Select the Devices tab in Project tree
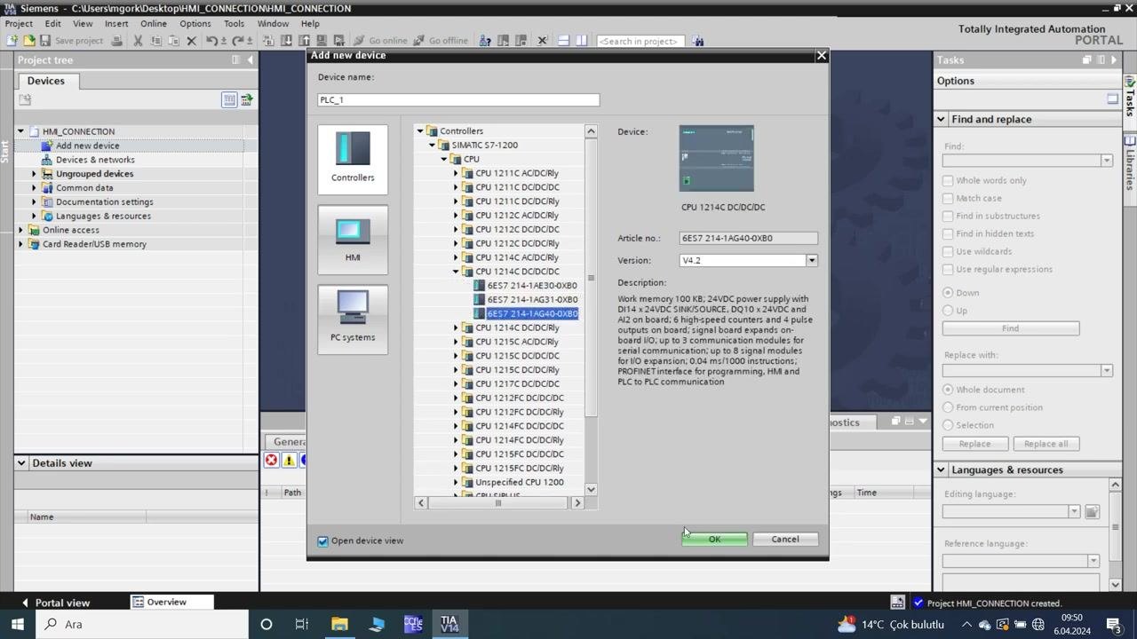The width and height of the screenshot is (1137, 639). pyautogui.click(x=45, y=81)
